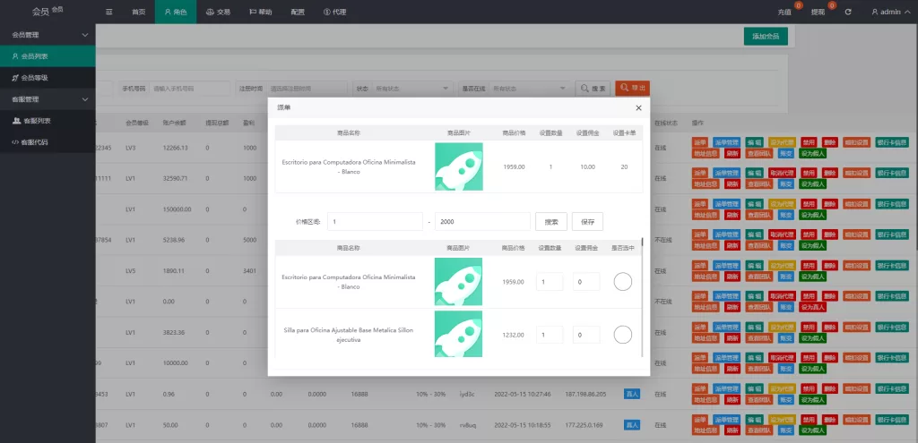Screen dimensions: 918x443
Task: Close the 派单 dialog with X
Action: 638,108
